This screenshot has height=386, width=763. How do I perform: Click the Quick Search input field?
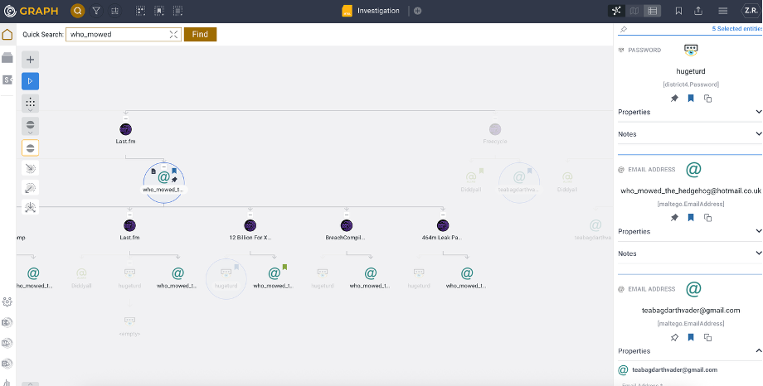[x=124, y=35]
